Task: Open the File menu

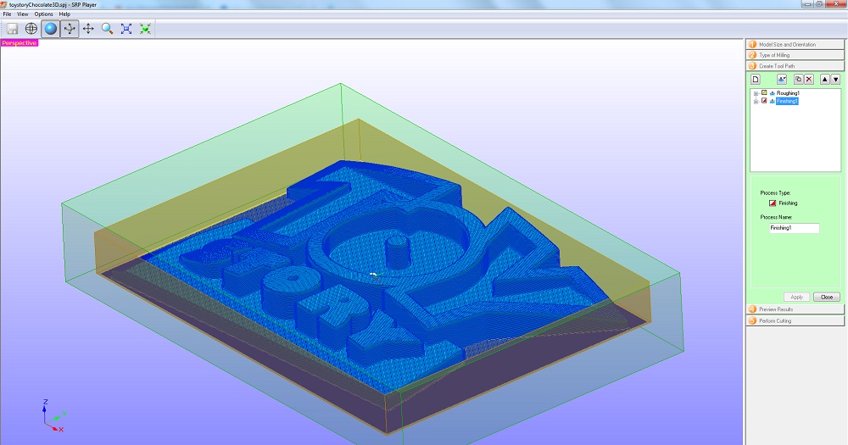Action: [7, 14]
